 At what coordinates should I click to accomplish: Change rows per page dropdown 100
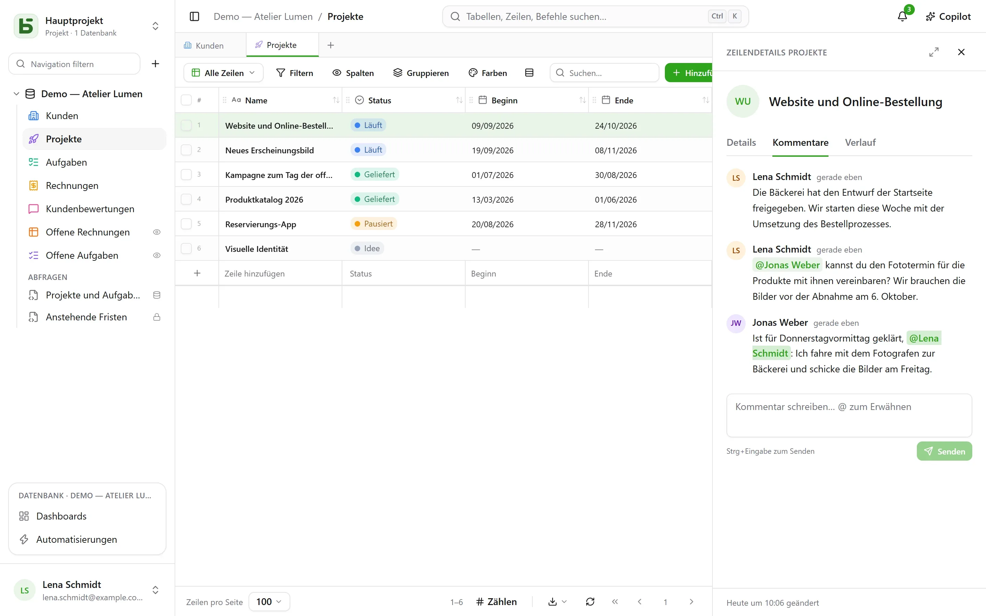click(x=269, y=602)
